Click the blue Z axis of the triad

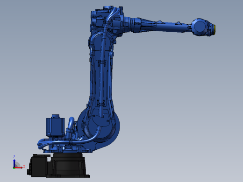[14, 163]
